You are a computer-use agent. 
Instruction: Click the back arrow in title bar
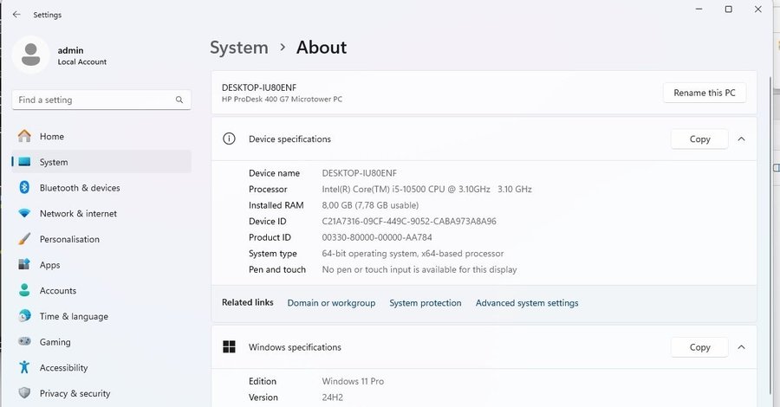[16, 15]
